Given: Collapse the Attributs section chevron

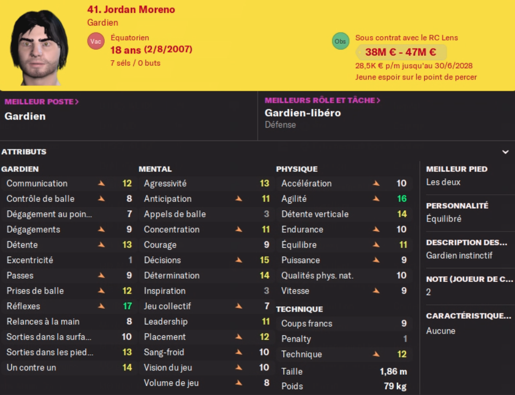Looking at the screenshot, I should pyautogui.click(x=505, y=152).
